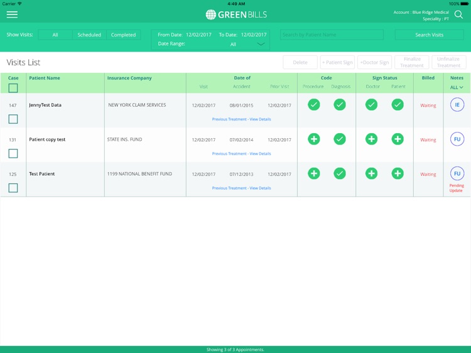
Task: Add Patient signature for Patient copy test
Action: (x=398, y=139)
